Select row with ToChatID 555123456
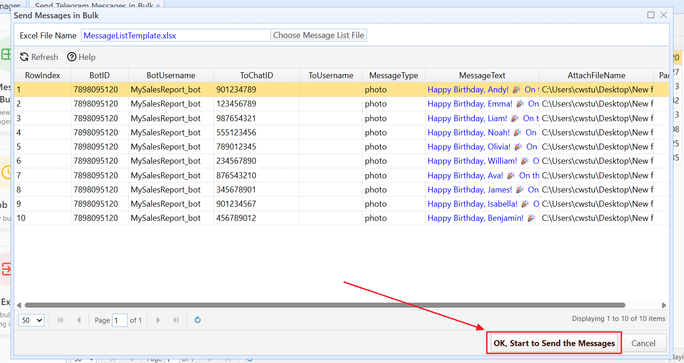The image size is (684, 363). 236,133
